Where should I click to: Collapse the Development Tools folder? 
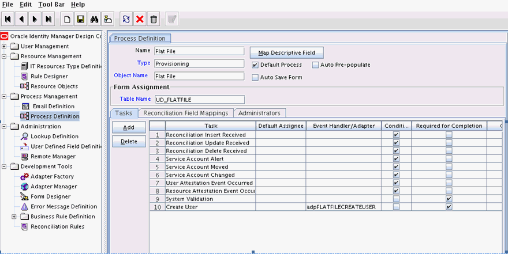click(4, 166)
